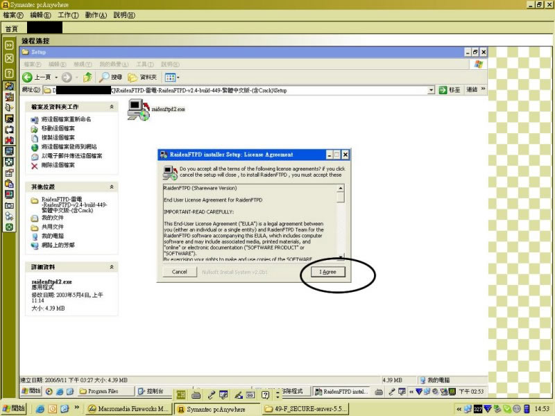
Task: Open Internet Explorer from the local quick launch
Action: pos(40,409)
